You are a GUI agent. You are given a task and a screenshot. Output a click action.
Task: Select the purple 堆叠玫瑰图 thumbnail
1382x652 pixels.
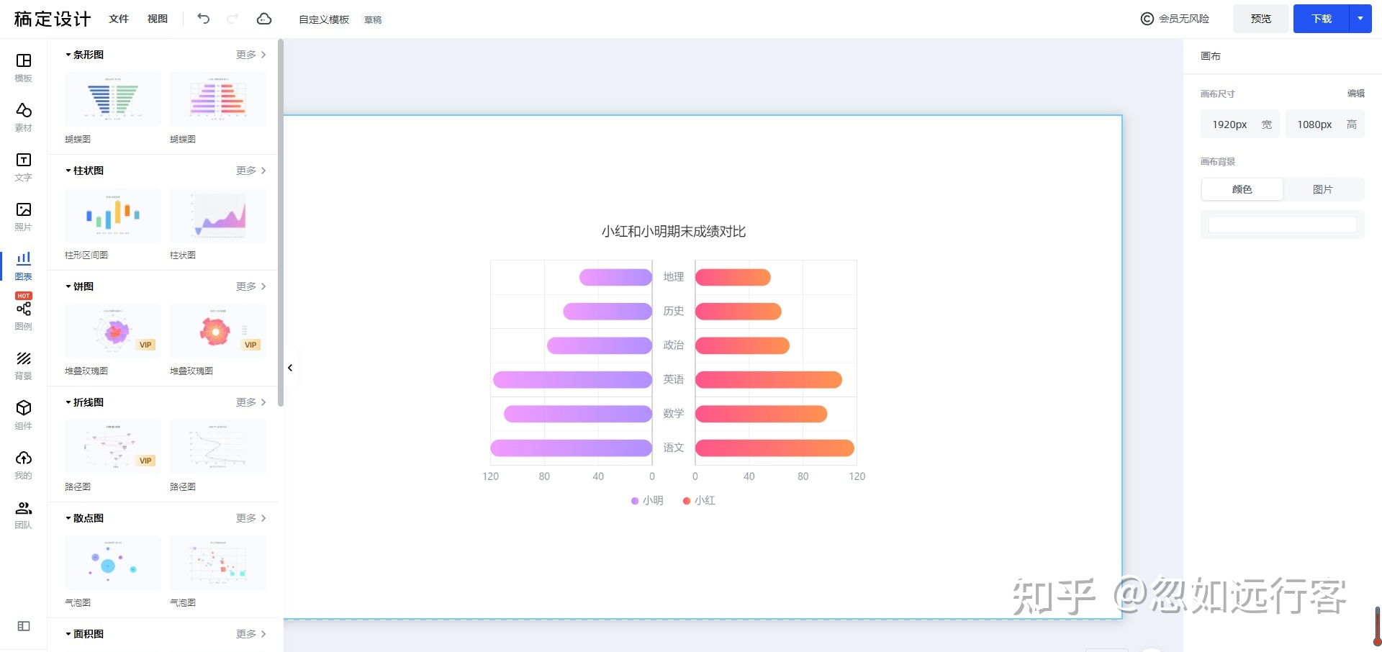[x=113, y=331]
